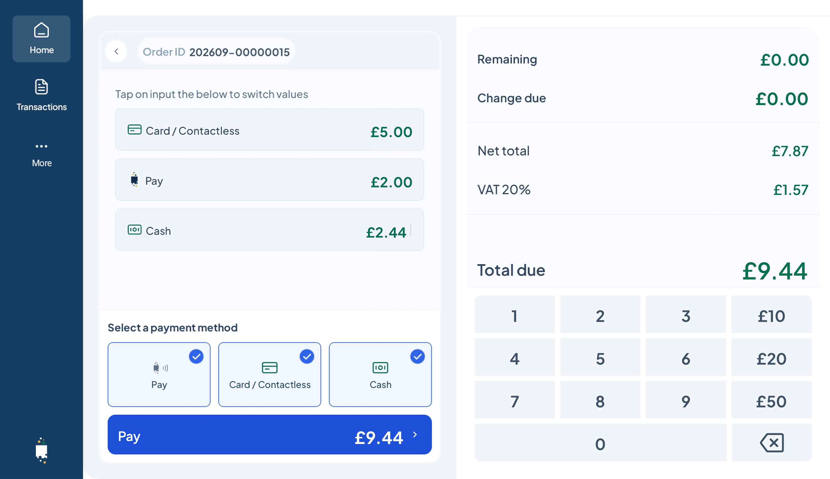830x479 pixels.
Task: Click the card icon in Card / Contactless row
Action: [x=134, y=129]
